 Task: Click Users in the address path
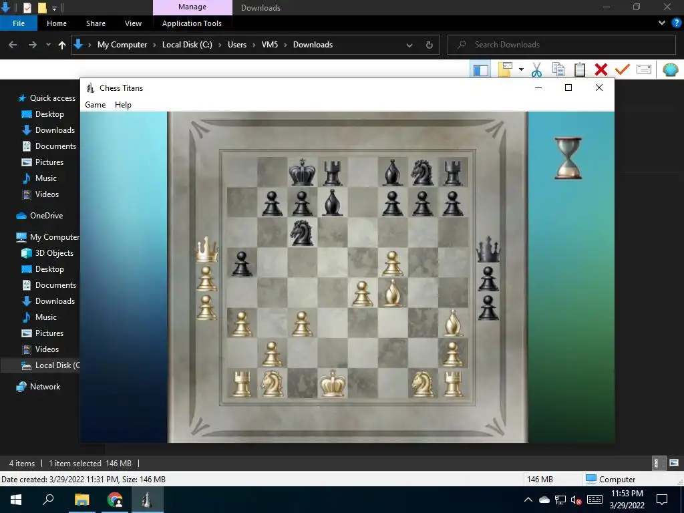point(237,45)
